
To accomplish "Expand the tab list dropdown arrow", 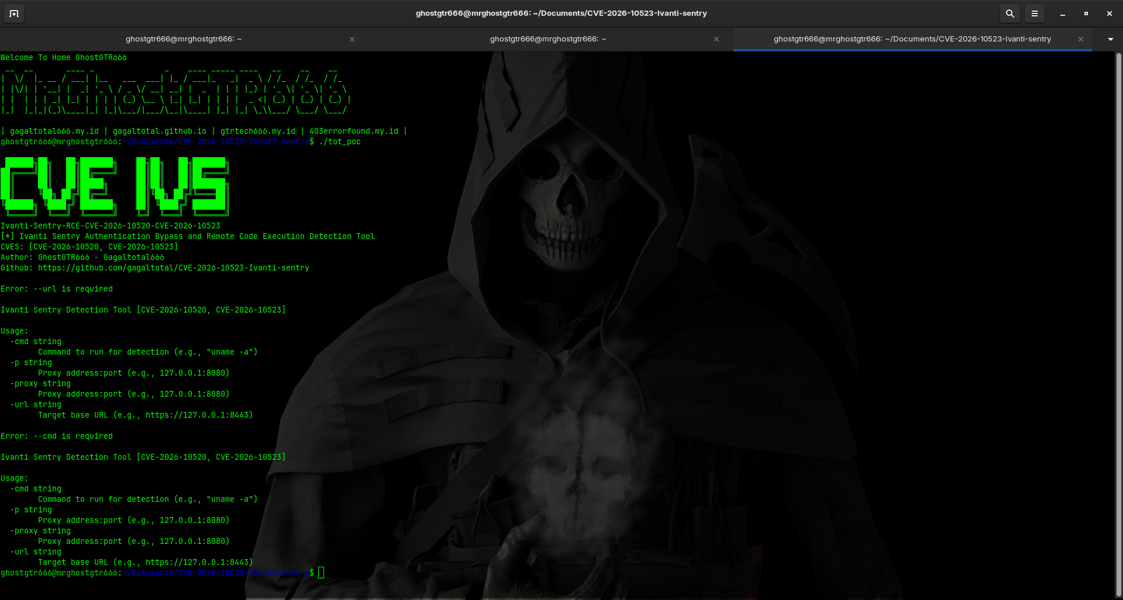I will [x=1110, y=39].
